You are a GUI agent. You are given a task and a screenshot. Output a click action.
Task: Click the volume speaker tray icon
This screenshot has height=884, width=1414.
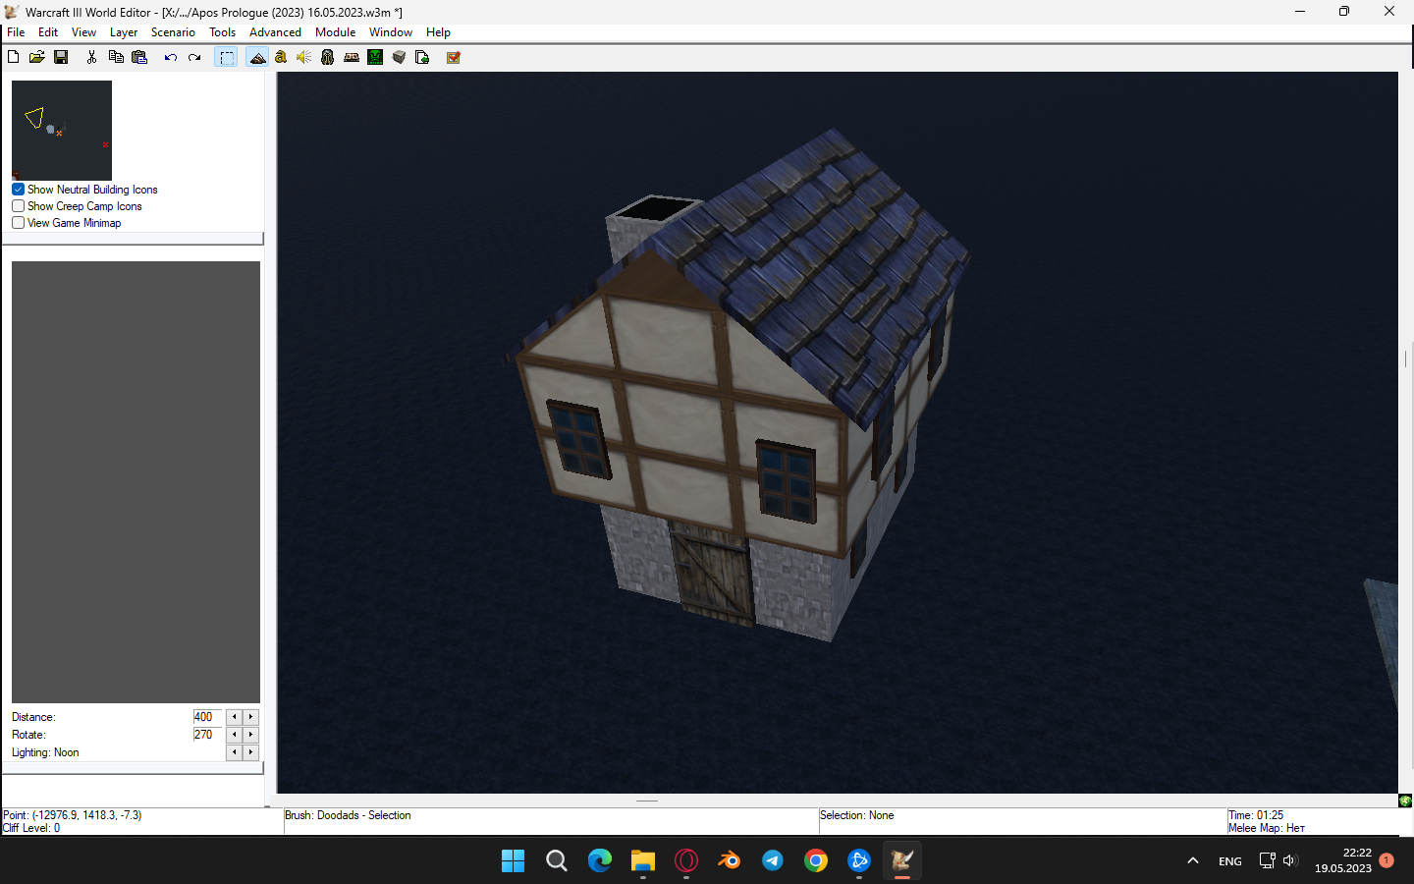pos(1290,860)
